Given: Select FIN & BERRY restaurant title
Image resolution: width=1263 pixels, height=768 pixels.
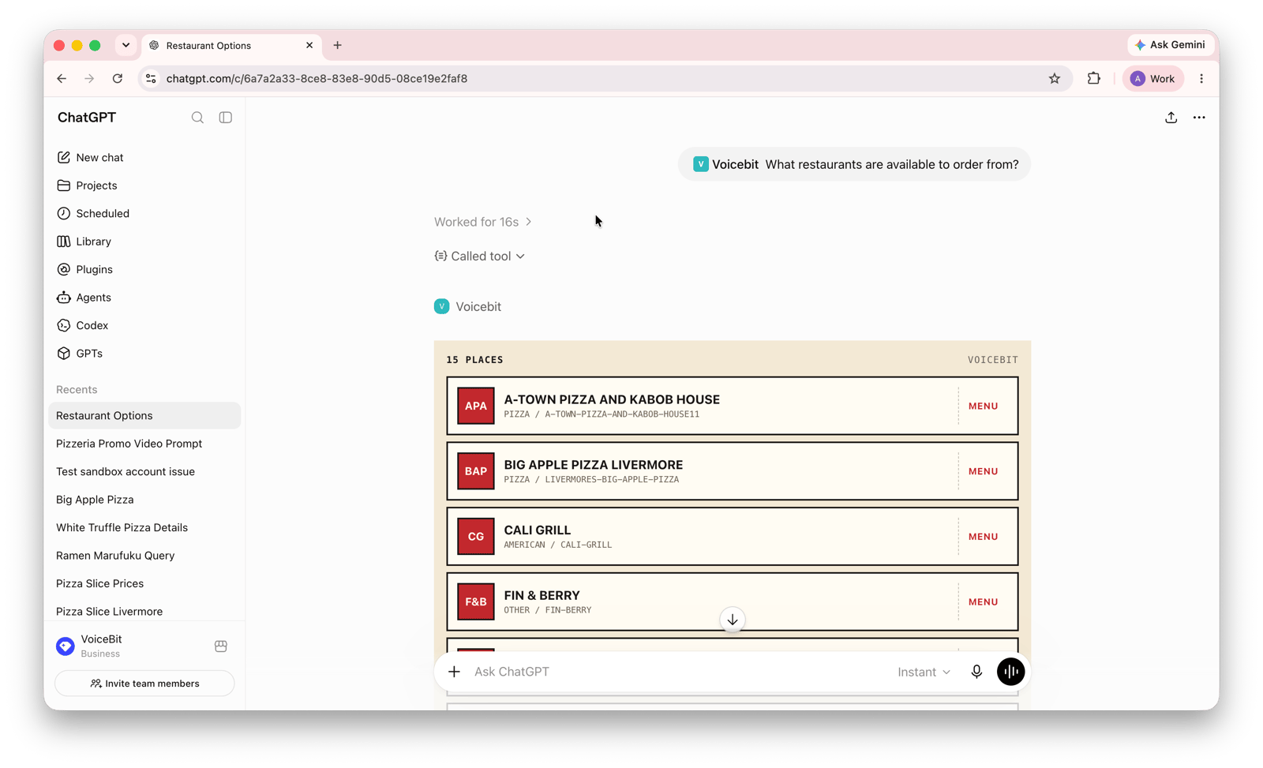Looking at the screenshot, I should pyautogui.click(x=542, y=596).
